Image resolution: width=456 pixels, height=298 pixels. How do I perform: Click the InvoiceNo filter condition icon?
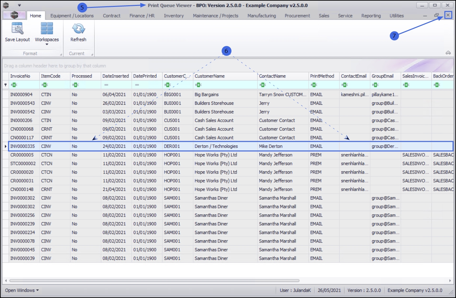[x=14, y=85]
